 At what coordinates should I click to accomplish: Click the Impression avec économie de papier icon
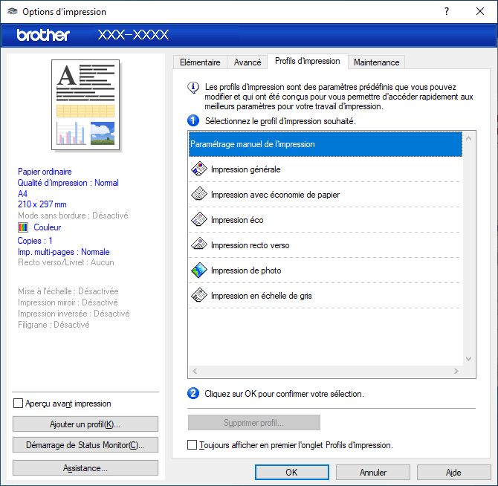(x=198, y=195)
